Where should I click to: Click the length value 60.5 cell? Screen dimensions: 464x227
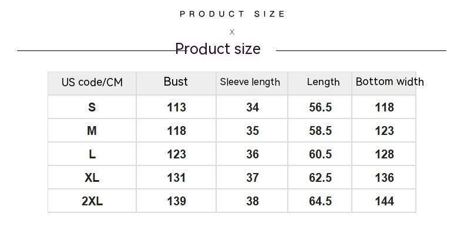[320, 154]
